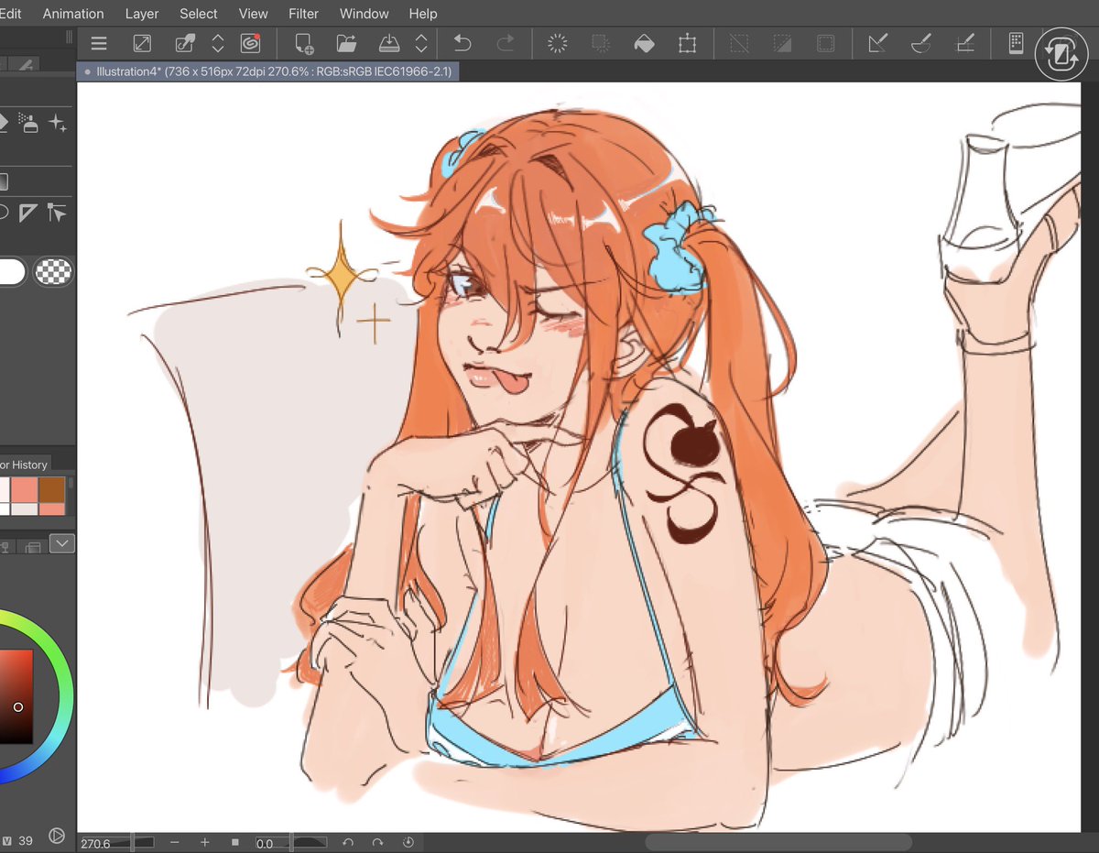The height and width of the screenshot is (853, 1099).
Task: Click the smartphone/tablet palette icon
Action: click(1016, 43)
